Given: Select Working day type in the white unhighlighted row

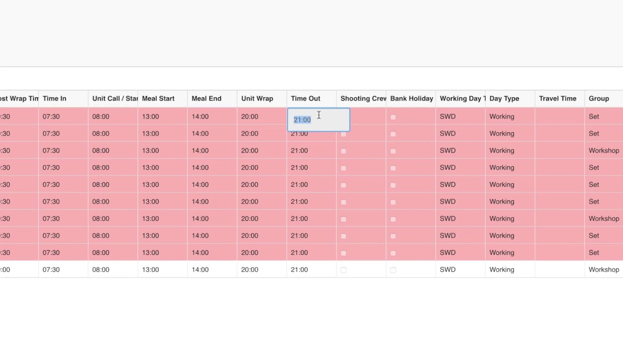Looking at the screenshot, I should (x=510, y=269).
